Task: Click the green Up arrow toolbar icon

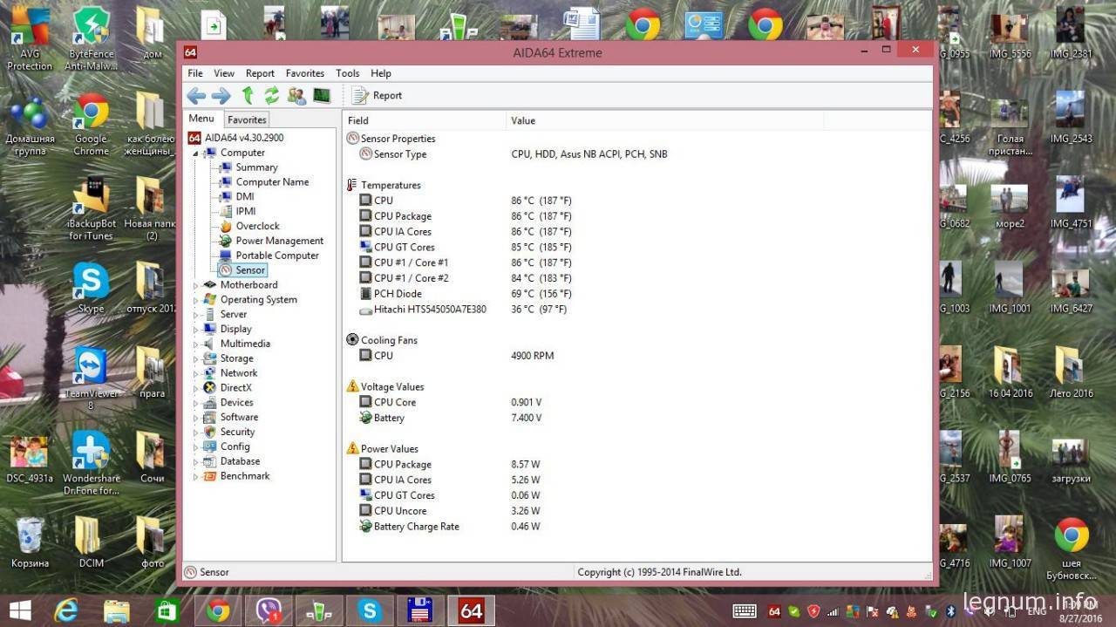Action: [x=248, y=96]
